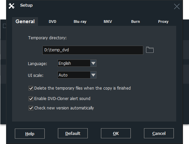
Task: Expand the Language dropdown arrow
Action: click(93, 63)
